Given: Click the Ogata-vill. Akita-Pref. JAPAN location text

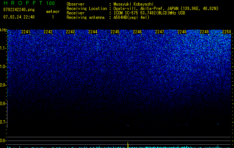Looking at the screenshot, I should [166, 9].
